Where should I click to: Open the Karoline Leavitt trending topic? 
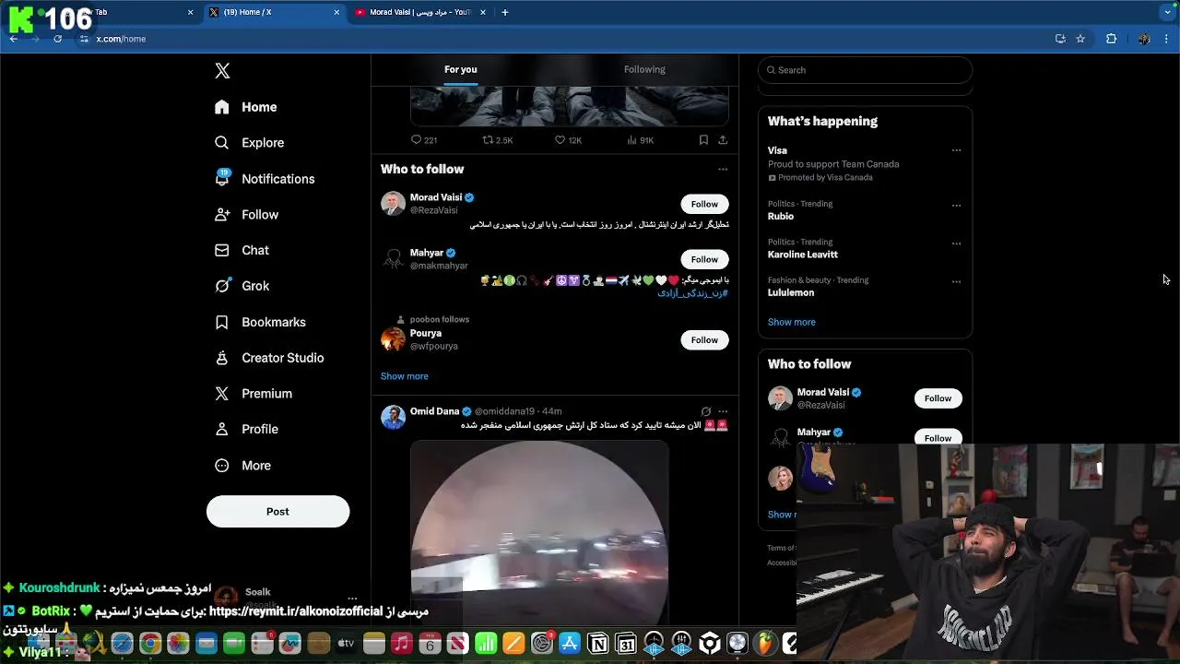pyautogui.click(x=803, y=255)
